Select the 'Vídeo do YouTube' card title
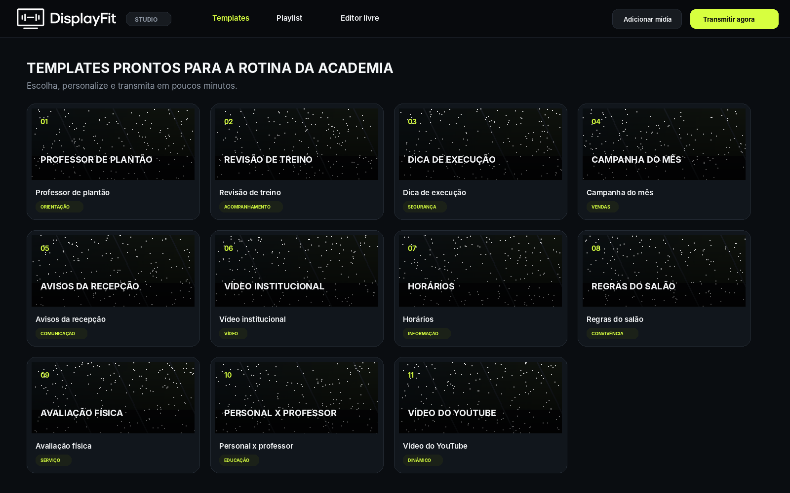The width and height of the screenshot is (790, 493). (435, 446)
